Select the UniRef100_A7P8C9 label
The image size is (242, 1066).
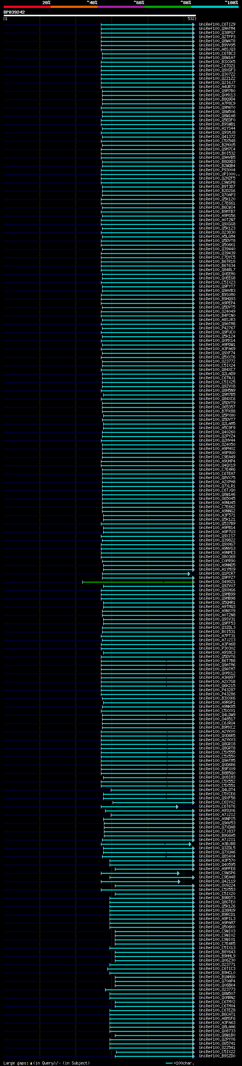(x=217, y=104)
